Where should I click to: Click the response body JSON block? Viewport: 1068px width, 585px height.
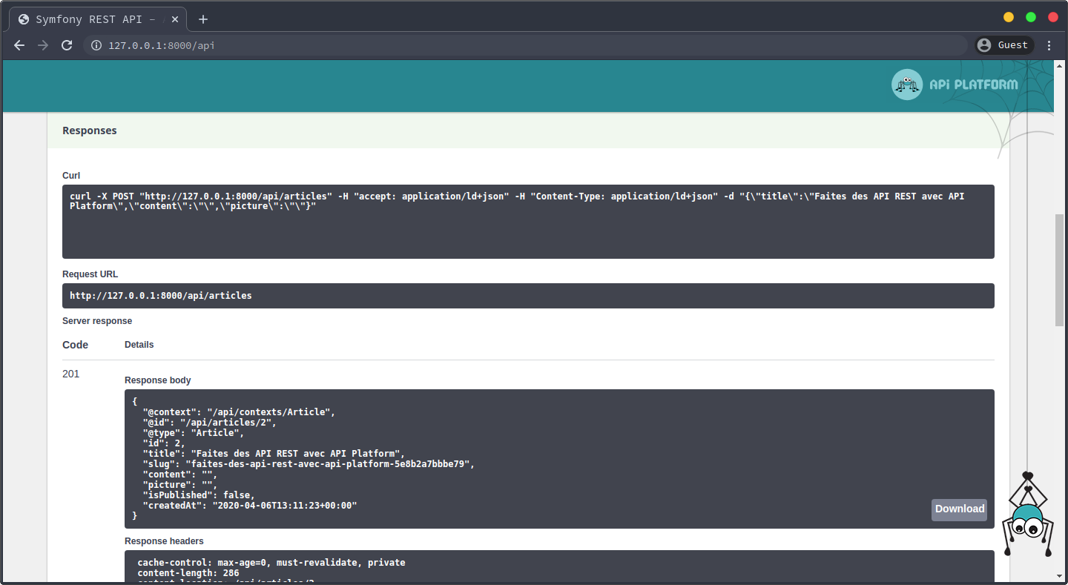519,458
